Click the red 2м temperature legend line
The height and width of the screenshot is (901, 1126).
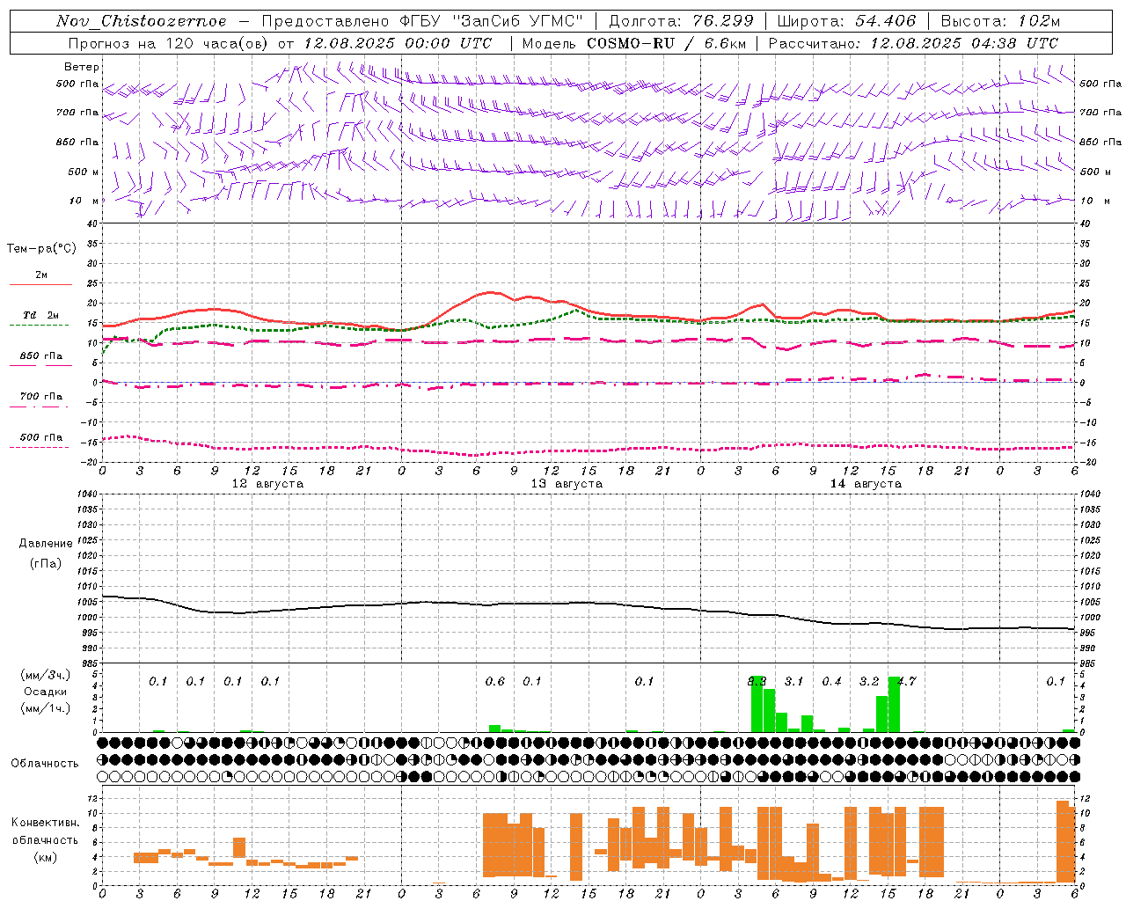pyautogui.click(x=40, y=284)
